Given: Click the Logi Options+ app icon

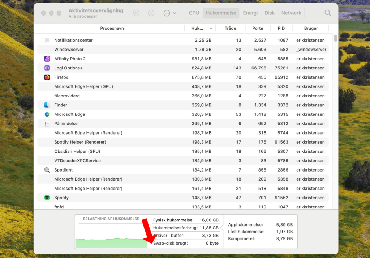Looking at the screenshot, I should (x=47, y=68).
